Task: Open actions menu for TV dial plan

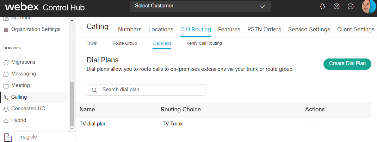Action: 312,123
